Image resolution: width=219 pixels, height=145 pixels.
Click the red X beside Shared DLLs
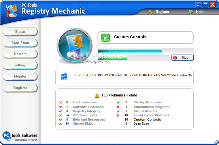(x=61, y=124)
